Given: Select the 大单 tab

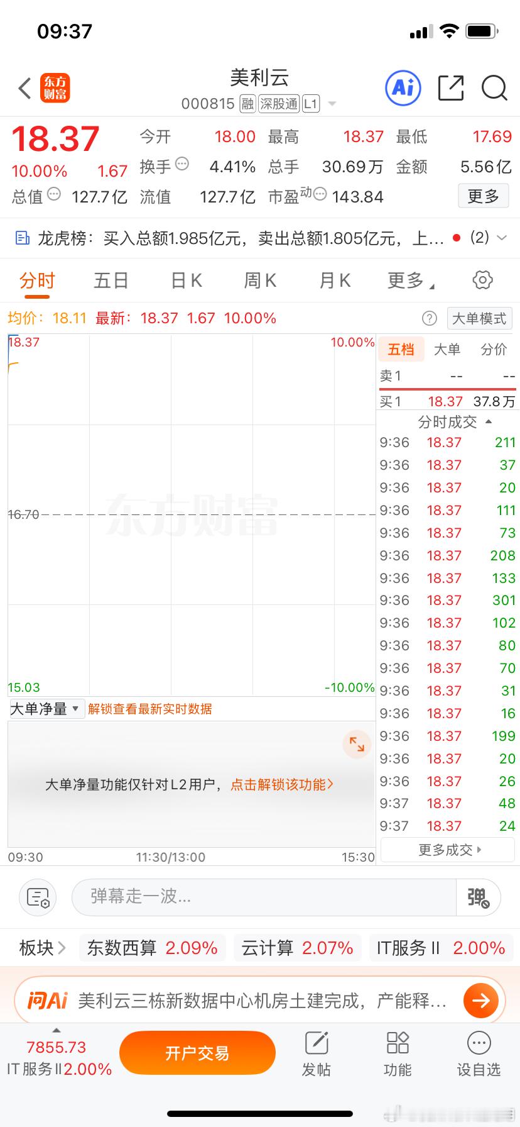Looking at the screenshot, I should tap(447, 349).
